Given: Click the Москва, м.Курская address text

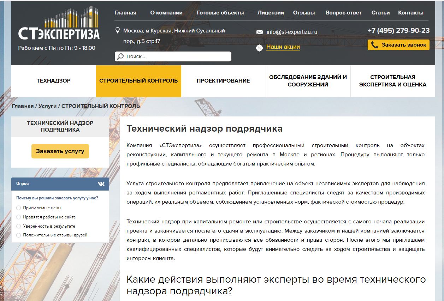Looking at the screenshot, I should tap(174, 36).
